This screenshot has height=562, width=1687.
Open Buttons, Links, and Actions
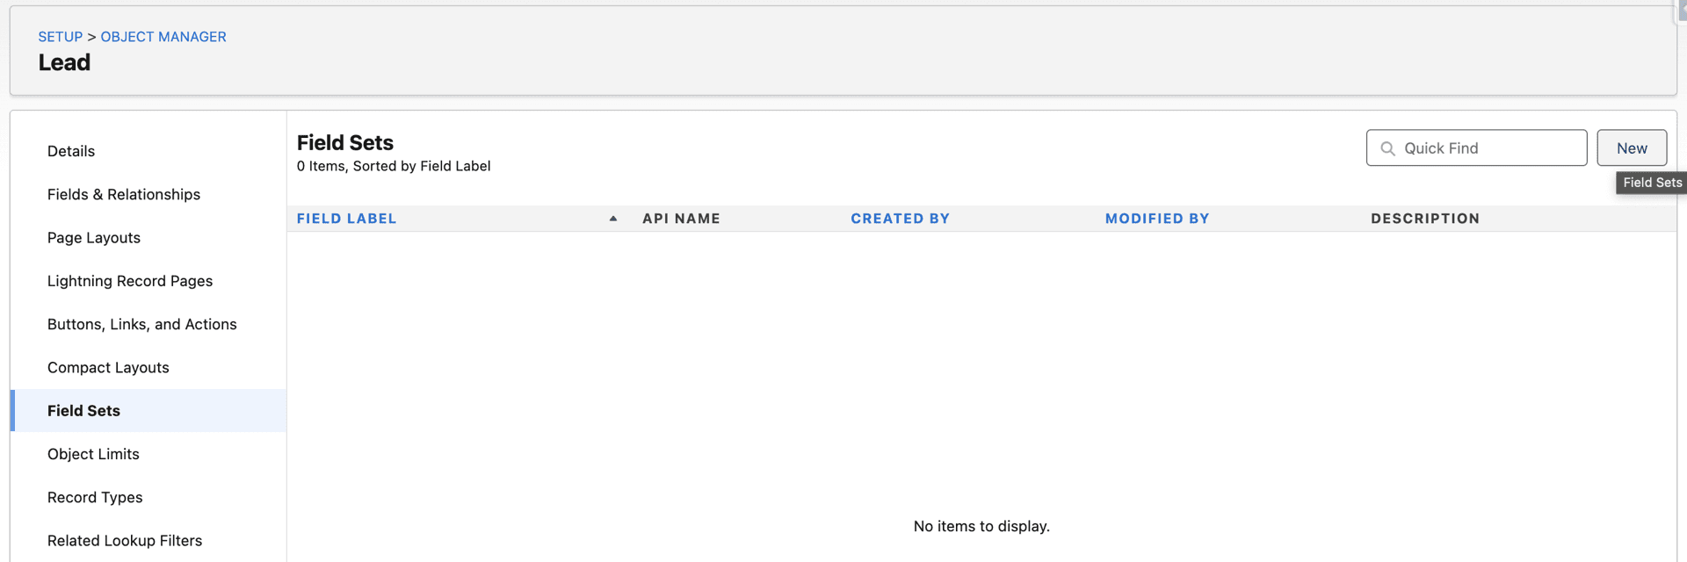pos(142,324)
